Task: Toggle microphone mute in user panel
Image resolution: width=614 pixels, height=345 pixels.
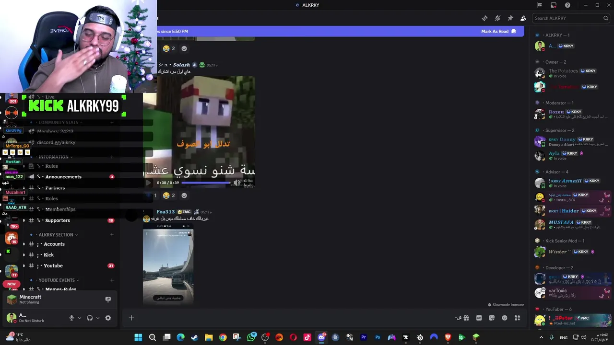Action: (x=71, y=318)
